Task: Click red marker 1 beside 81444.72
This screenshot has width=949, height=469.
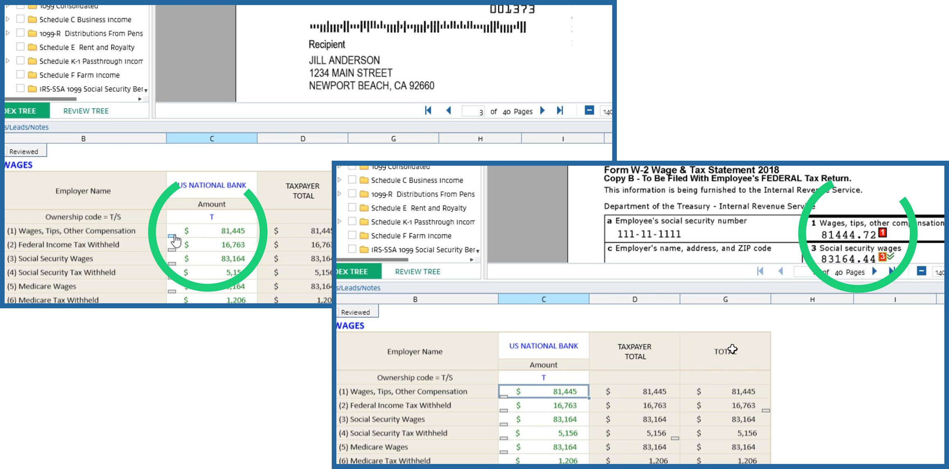Action: [x=882, y=233]
